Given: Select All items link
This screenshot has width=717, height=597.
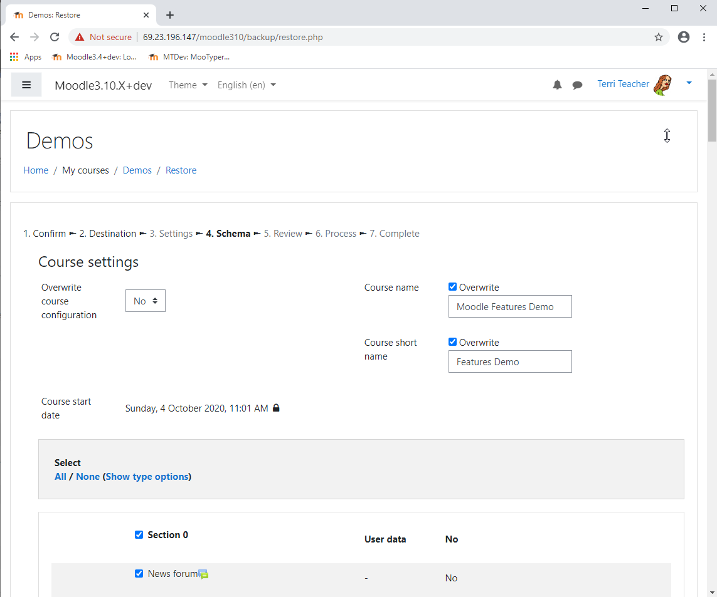Looking at the screenshot, I should (x=60, y=477).
